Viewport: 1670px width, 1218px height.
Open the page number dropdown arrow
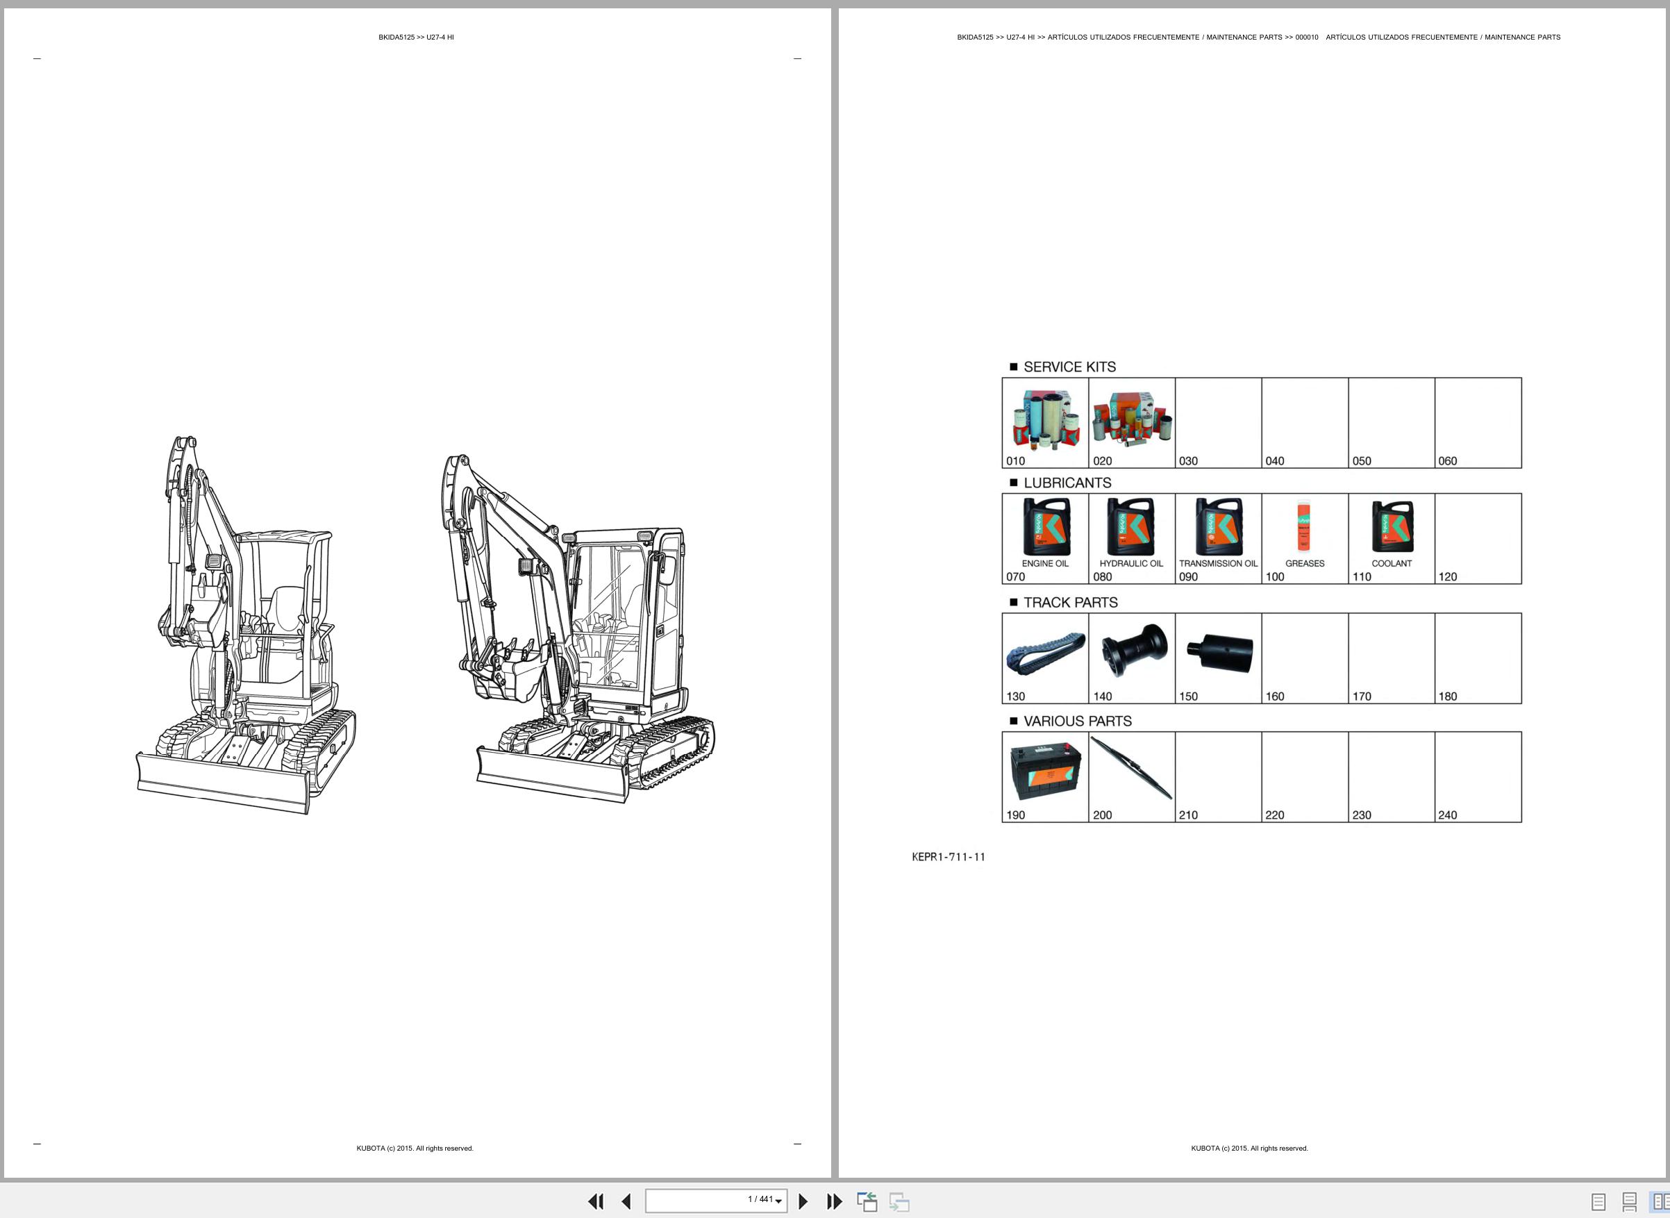(778, 1201)
